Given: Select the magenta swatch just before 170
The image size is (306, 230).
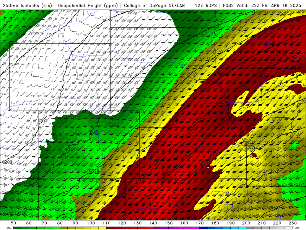Looking at the screenshot, I should 195,228.
